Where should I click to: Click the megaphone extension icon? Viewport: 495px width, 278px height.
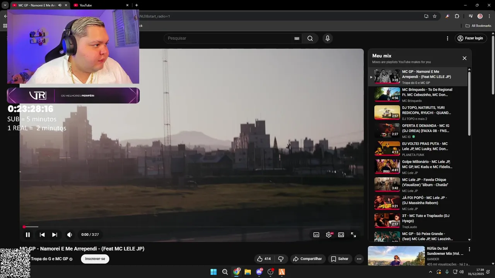coord(447,16)
